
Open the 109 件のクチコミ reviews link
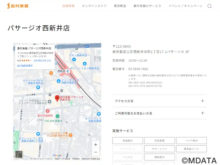pyautogui.click(x=42, y=61)
